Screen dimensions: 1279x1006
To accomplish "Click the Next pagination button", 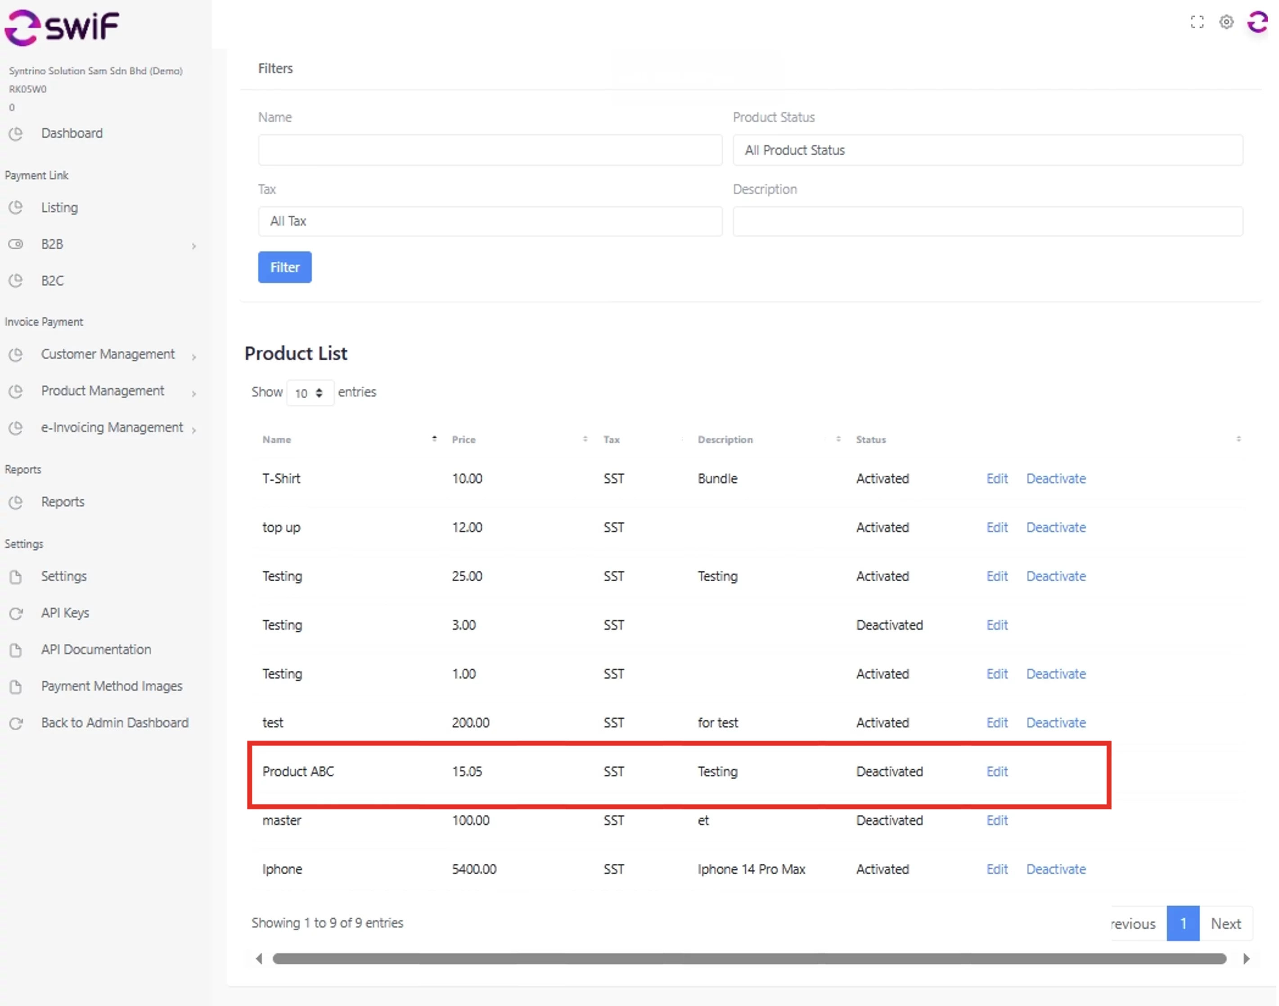I will coord(1225,924).
